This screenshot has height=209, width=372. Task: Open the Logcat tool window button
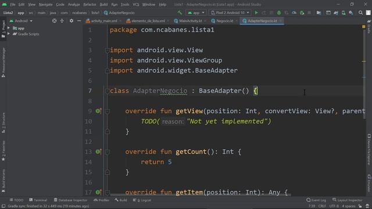142,200
